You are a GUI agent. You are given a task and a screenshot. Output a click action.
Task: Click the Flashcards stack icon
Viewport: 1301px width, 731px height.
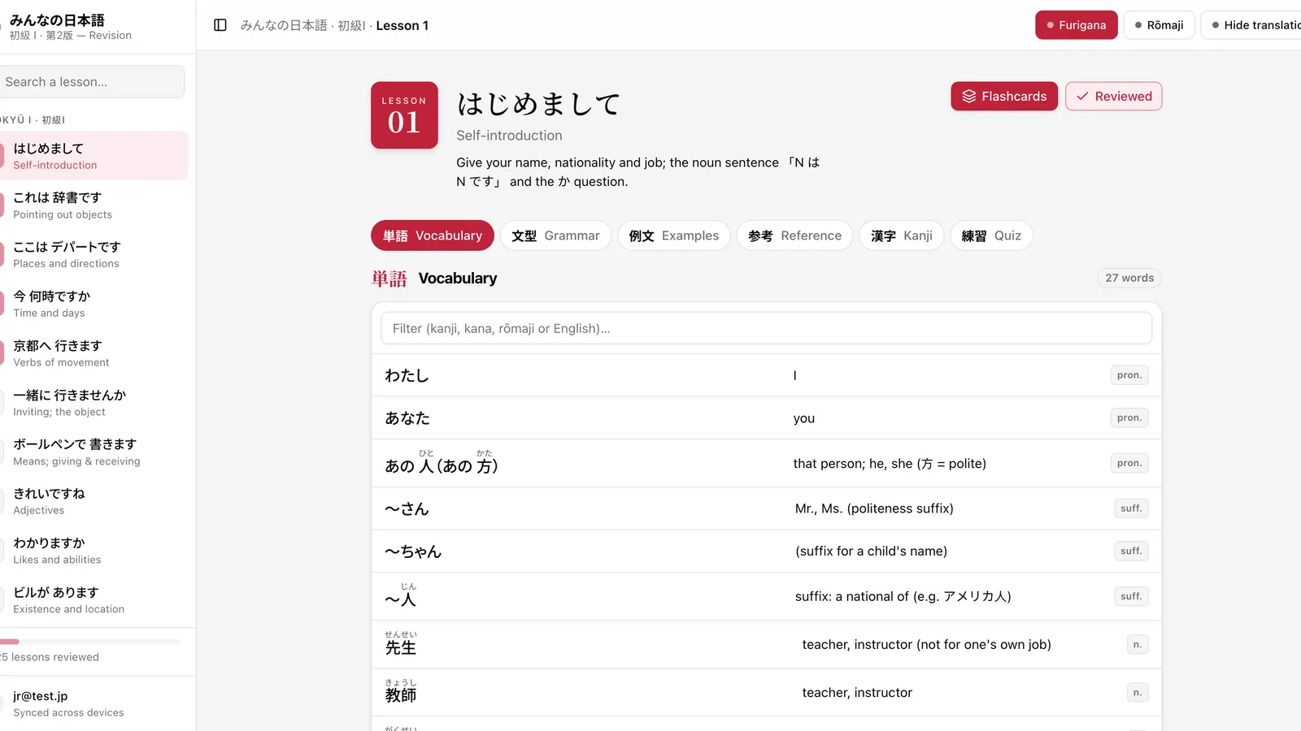click(969, 96)
